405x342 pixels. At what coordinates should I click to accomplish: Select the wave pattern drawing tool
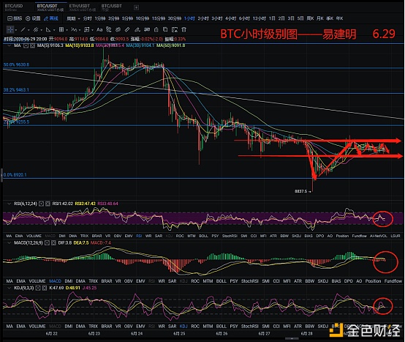tap(74, 30)
